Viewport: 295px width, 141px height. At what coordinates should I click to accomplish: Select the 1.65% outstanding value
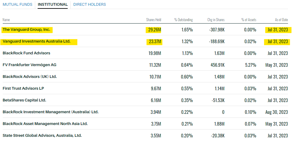187,30
